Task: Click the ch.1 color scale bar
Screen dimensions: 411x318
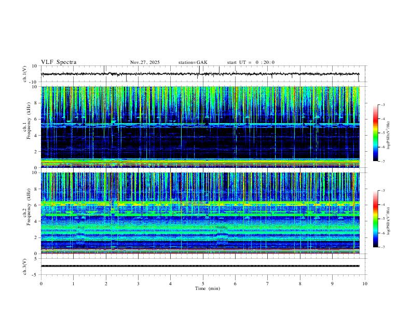Action: pos(375,133)
